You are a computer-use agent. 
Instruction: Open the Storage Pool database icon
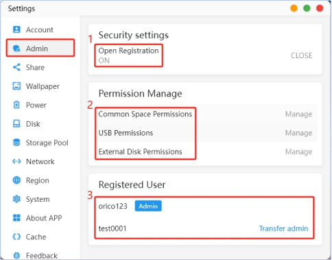(x=16, y=142)
